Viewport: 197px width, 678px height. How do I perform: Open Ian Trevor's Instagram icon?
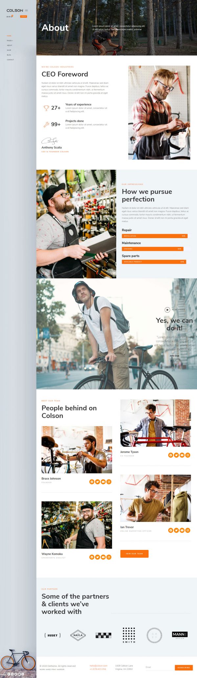[188, 530]
